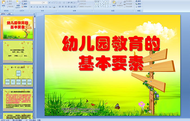
Task: Center text in paragraph group
Action: 63,7
